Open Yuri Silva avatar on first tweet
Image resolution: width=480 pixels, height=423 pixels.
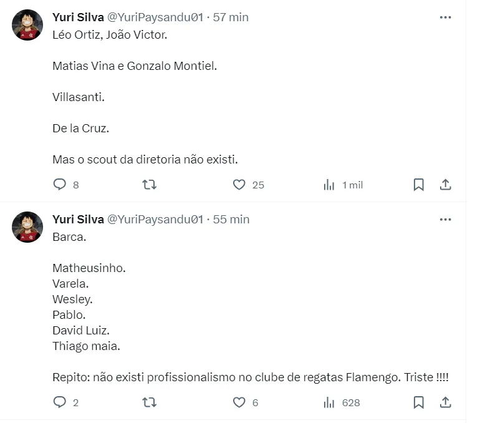(27, 25)
